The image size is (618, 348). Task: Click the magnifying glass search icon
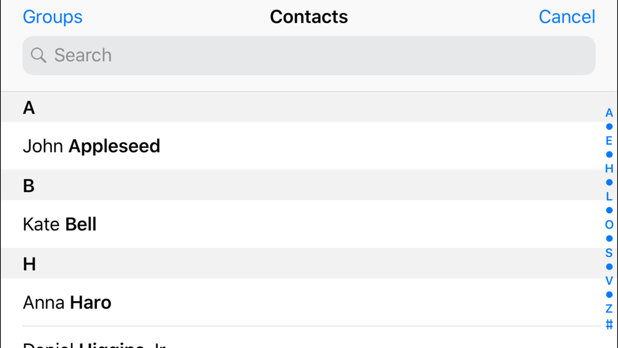click(38, 55)
